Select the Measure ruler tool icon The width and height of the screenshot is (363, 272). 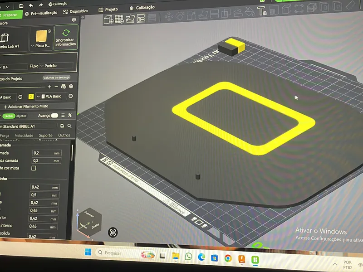point(351,5)
